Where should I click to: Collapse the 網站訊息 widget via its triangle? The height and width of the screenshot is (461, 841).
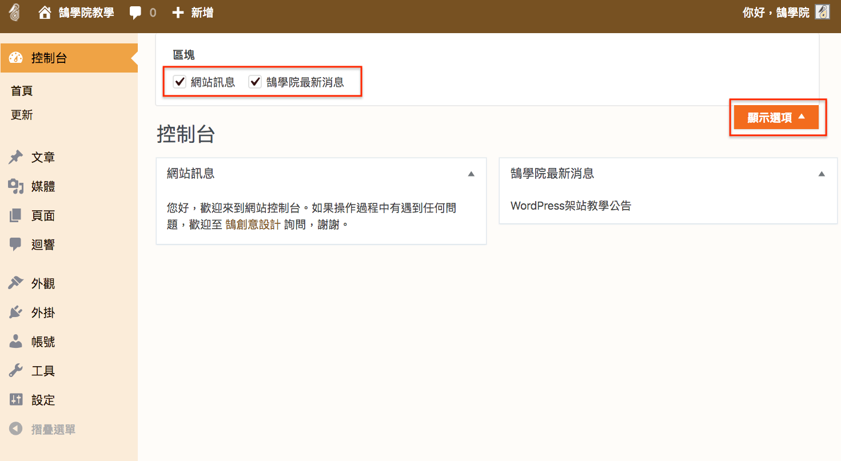point(471,174)
